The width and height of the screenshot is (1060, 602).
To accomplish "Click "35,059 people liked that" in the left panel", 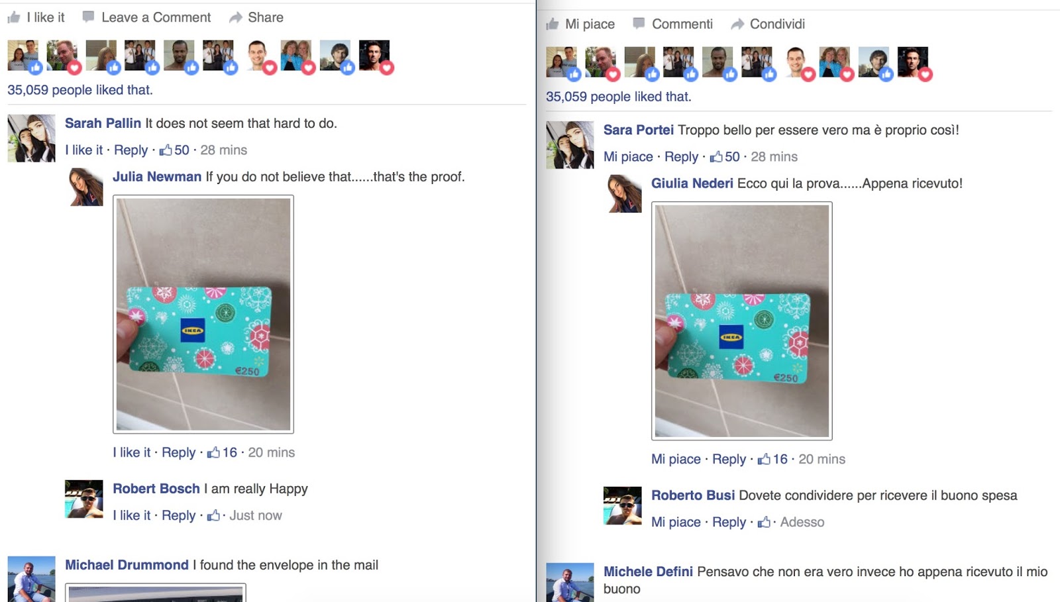I will pyautogui.click(x=80, y=90).
